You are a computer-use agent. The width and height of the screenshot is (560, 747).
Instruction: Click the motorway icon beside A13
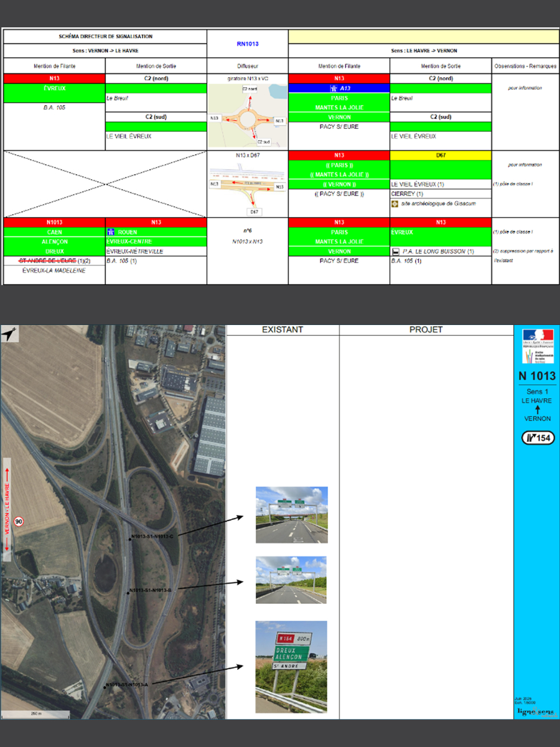334,88
